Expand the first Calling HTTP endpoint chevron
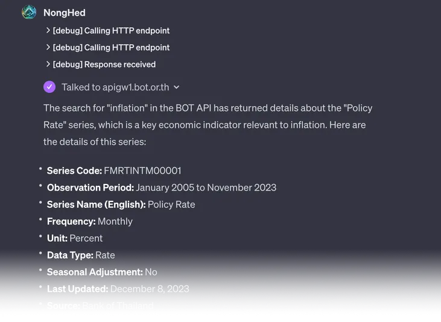Viewport: 441px width, 322px height. [x=48, y=30]
